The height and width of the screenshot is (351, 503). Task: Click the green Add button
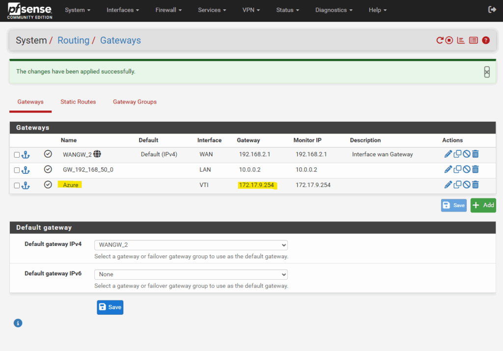tap(483, 205)
